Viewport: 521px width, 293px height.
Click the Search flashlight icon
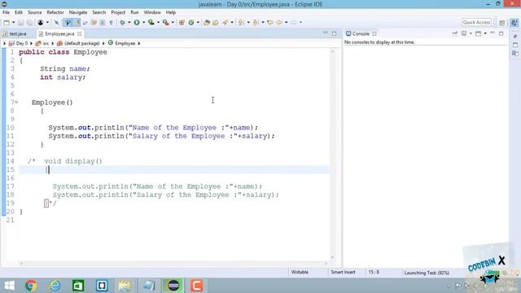click(225, 22)
